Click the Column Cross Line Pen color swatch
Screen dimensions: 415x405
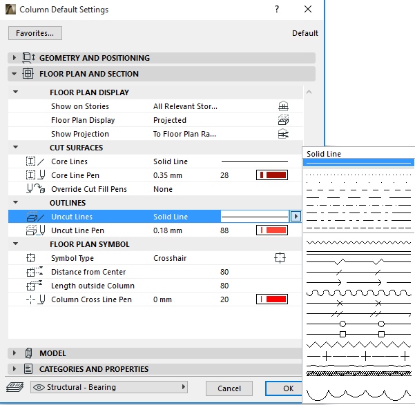pyautogui.click(x=272, y=299)
